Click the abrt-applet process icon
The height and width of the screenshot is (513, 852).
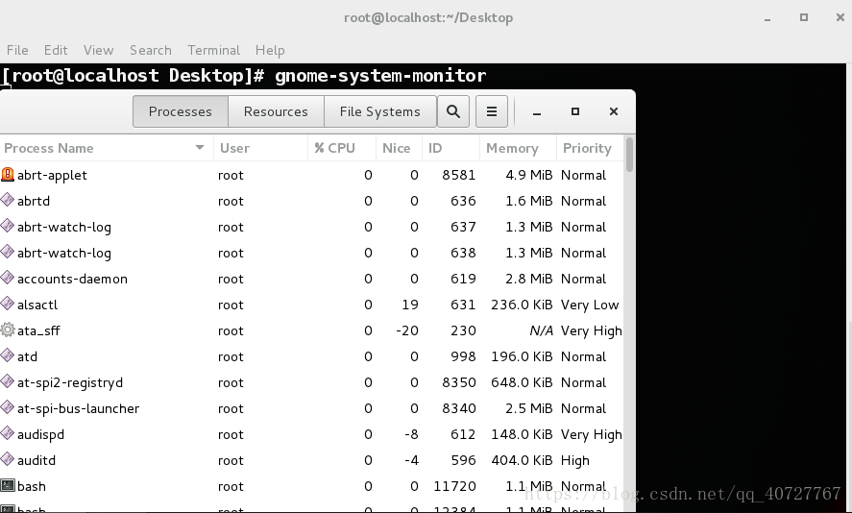(8, 175)
